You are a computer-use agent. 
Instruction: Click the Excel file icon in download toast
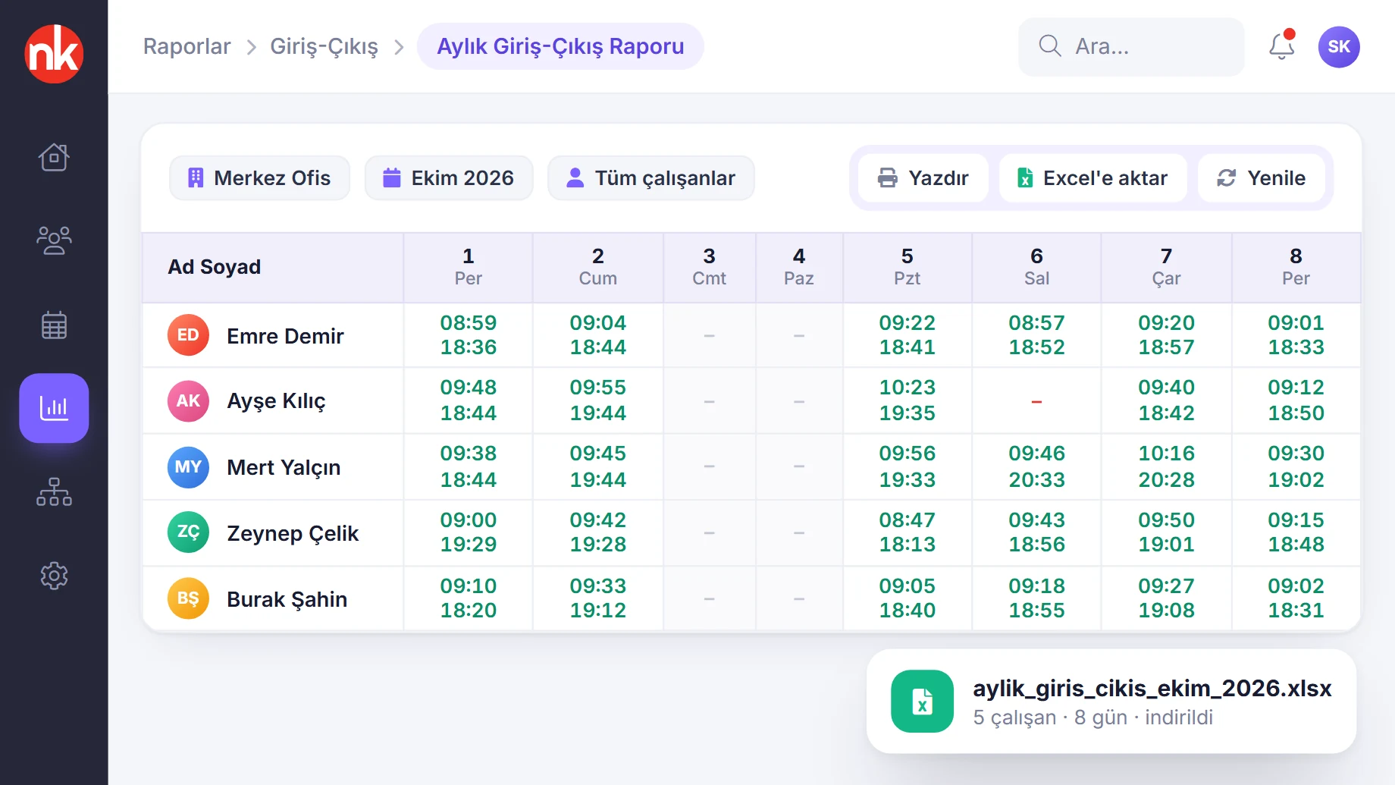922,701
